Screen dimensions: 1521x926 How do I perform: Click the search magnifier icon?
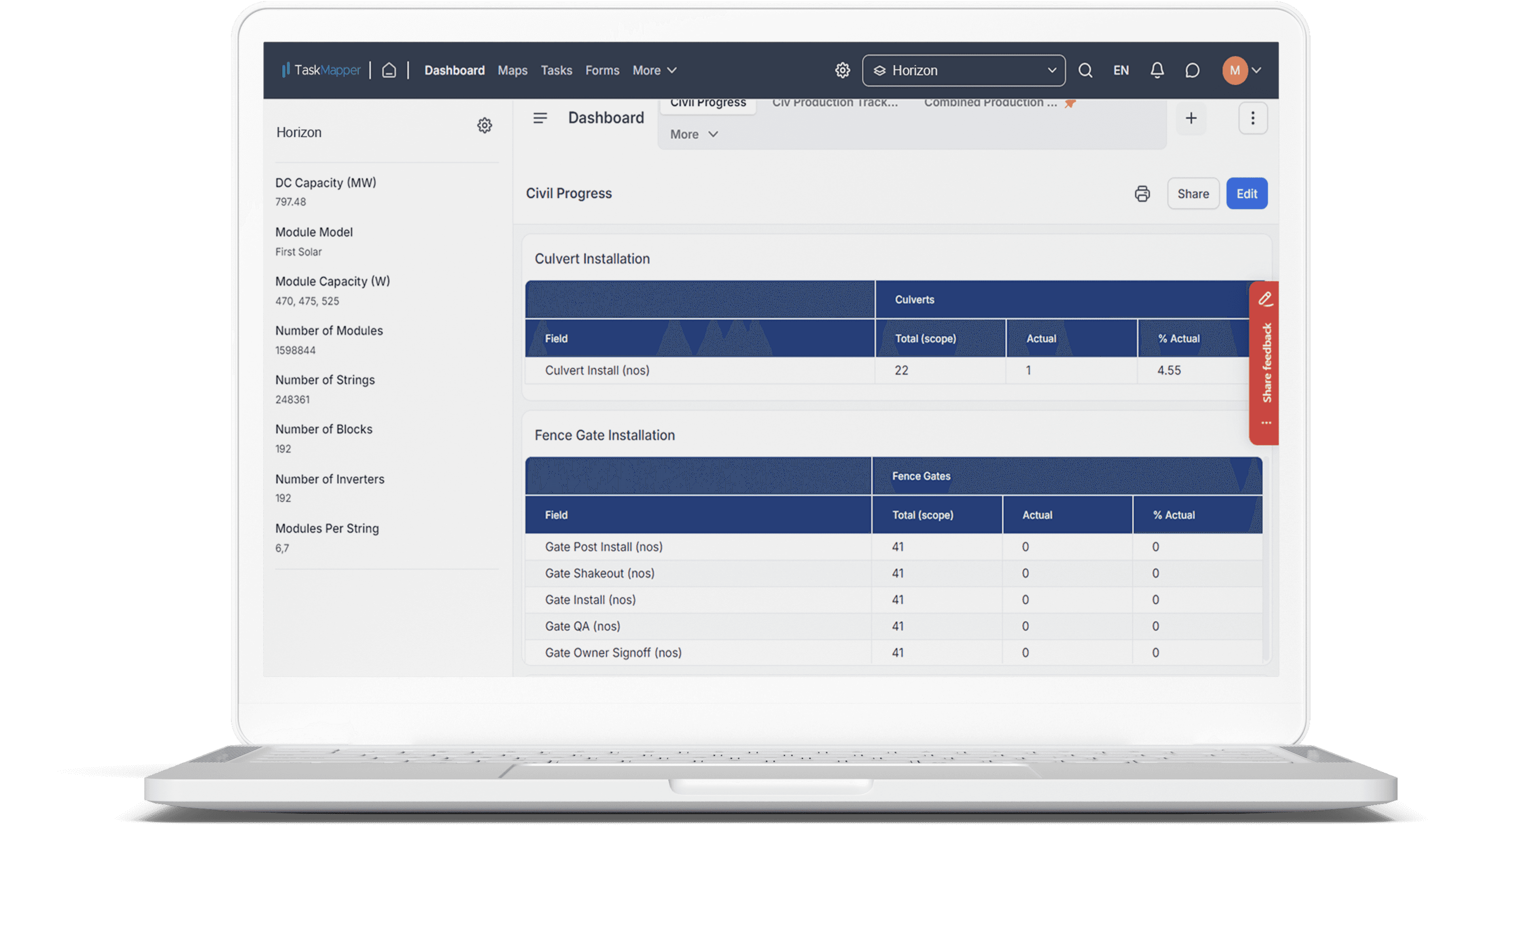pos(1085,71)
